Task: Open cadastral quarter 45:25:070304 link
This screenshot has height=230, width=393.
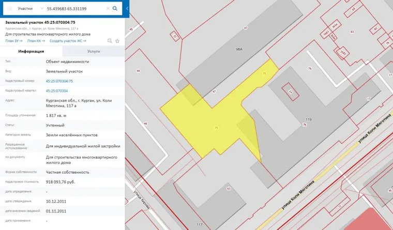Action: pyautogui.click(x=57, y=90)
